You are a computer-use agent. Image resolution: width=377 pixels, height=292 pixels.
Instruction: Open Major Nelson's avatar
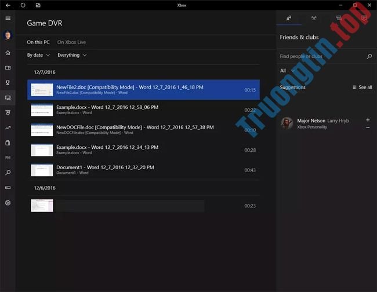click(x=287, y=123)
